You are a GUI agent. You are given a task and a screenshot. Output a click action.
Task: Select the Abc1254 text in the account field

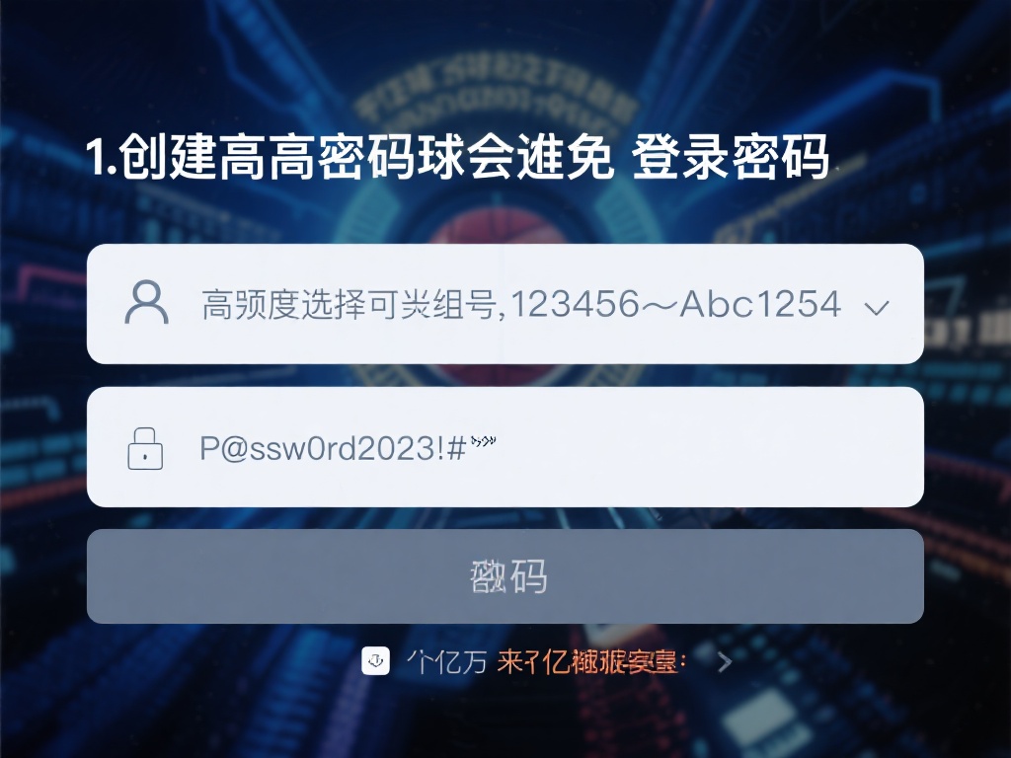click(x=760, y=304)
